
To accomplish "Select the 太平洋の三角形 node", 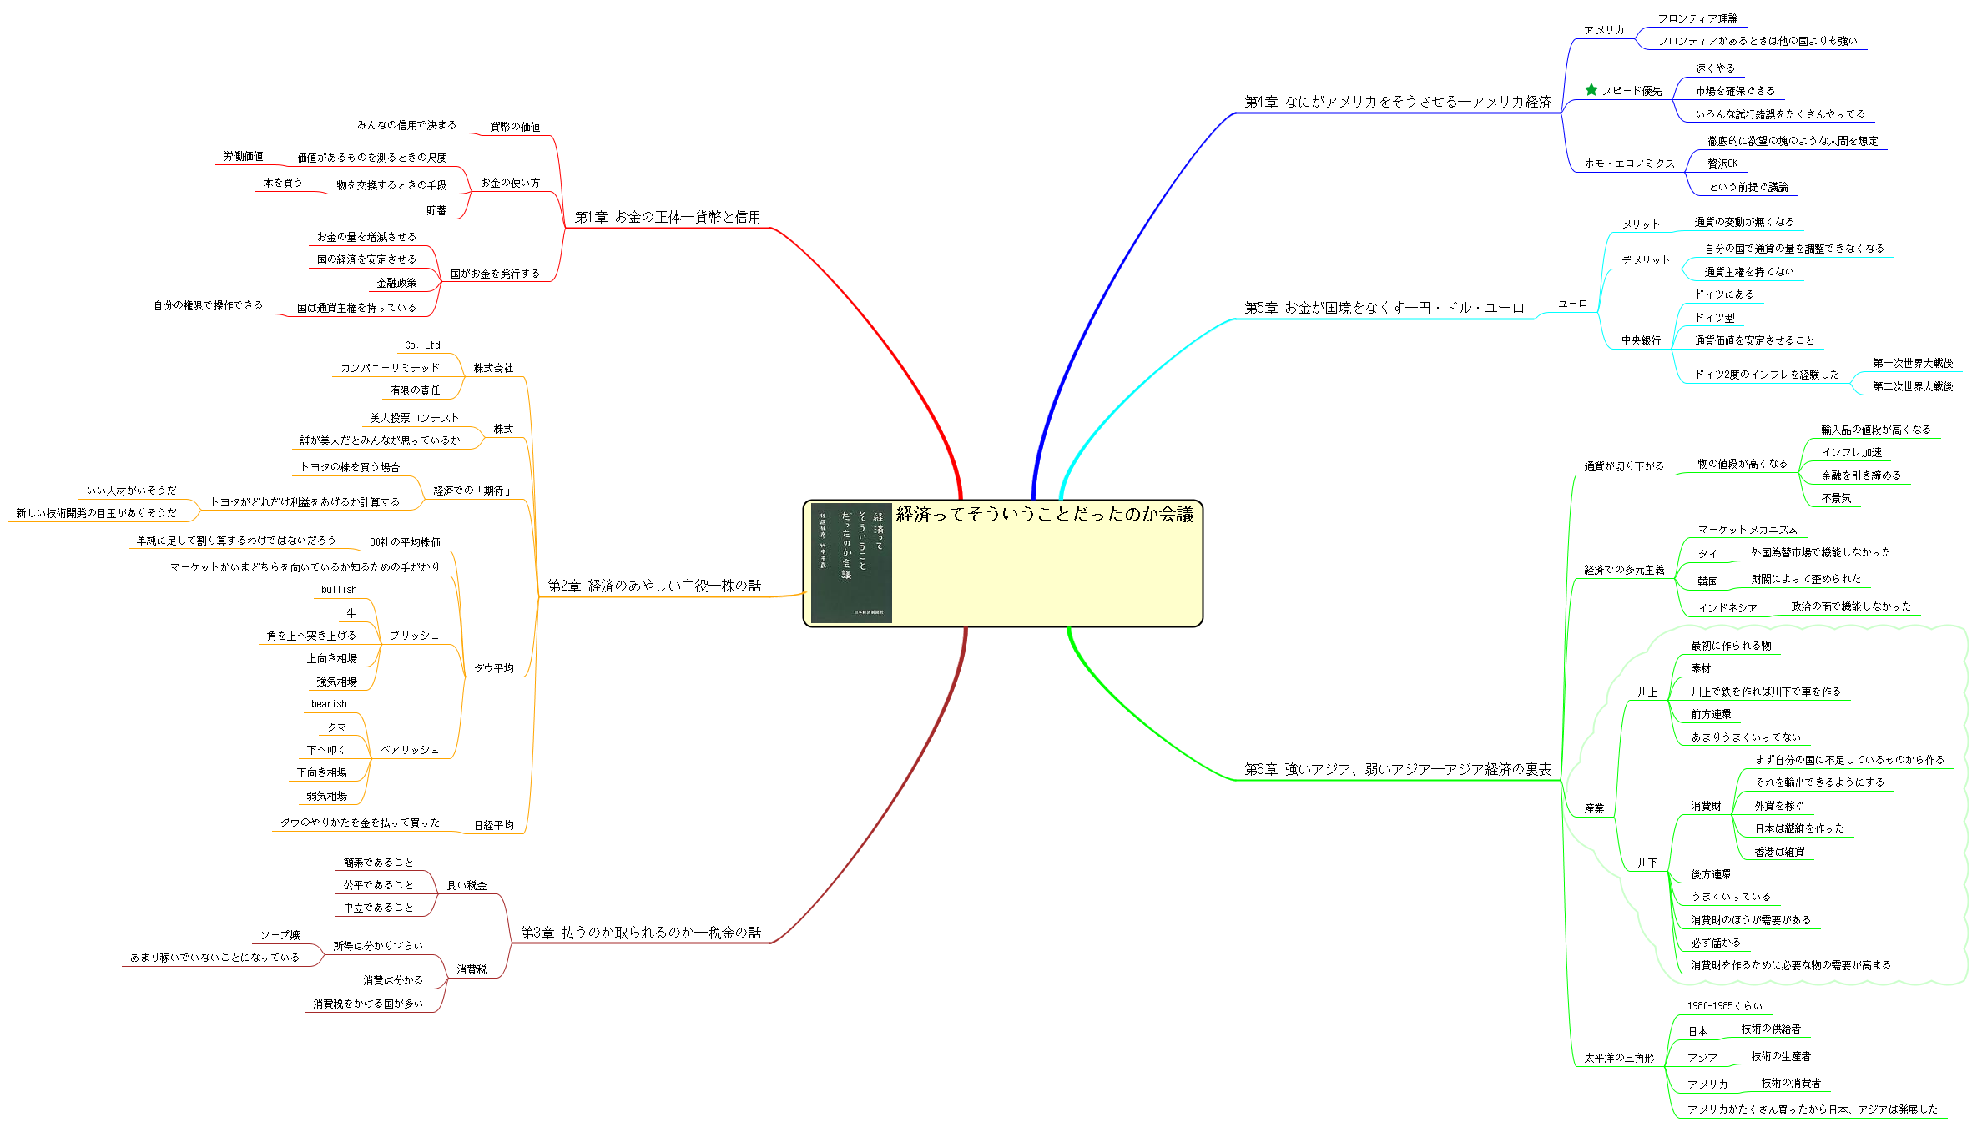I will click(x=1618, y=1058).
